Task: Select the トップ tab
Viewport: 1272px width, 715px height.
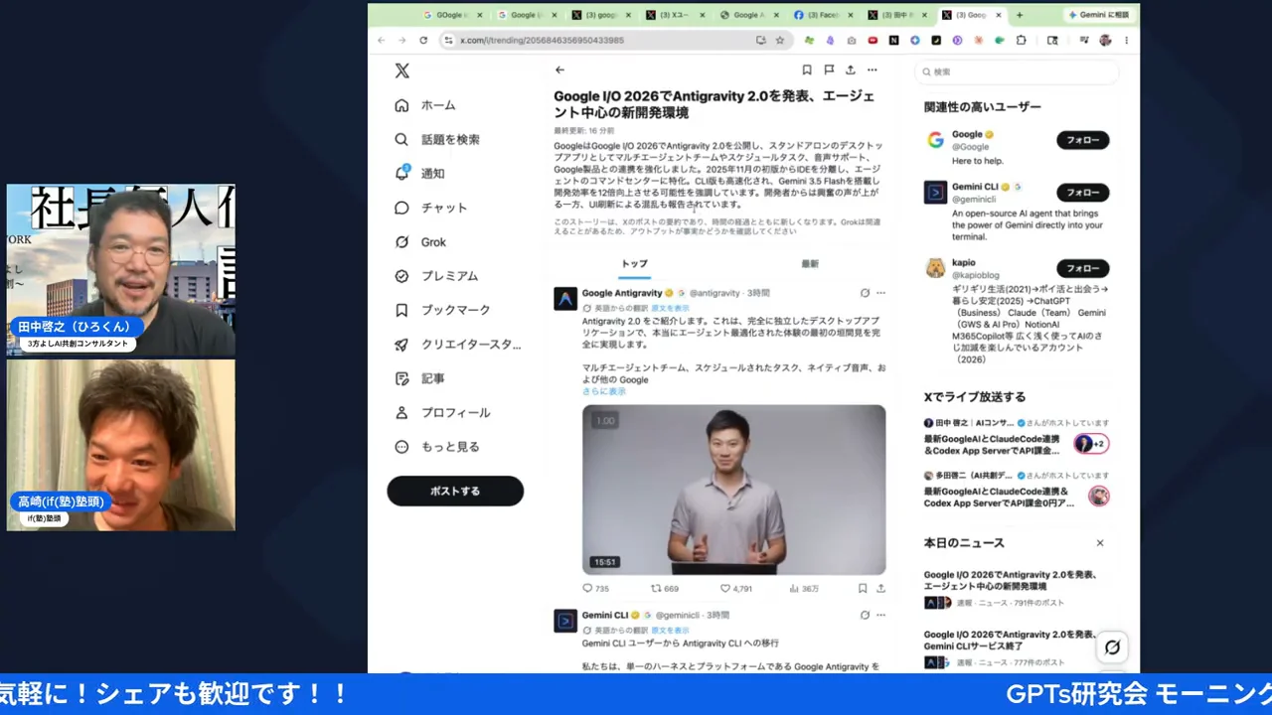Action: [x=634, y=264]
